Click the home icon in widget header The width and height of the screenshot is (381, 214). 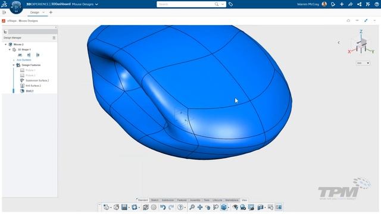(348, 21)
